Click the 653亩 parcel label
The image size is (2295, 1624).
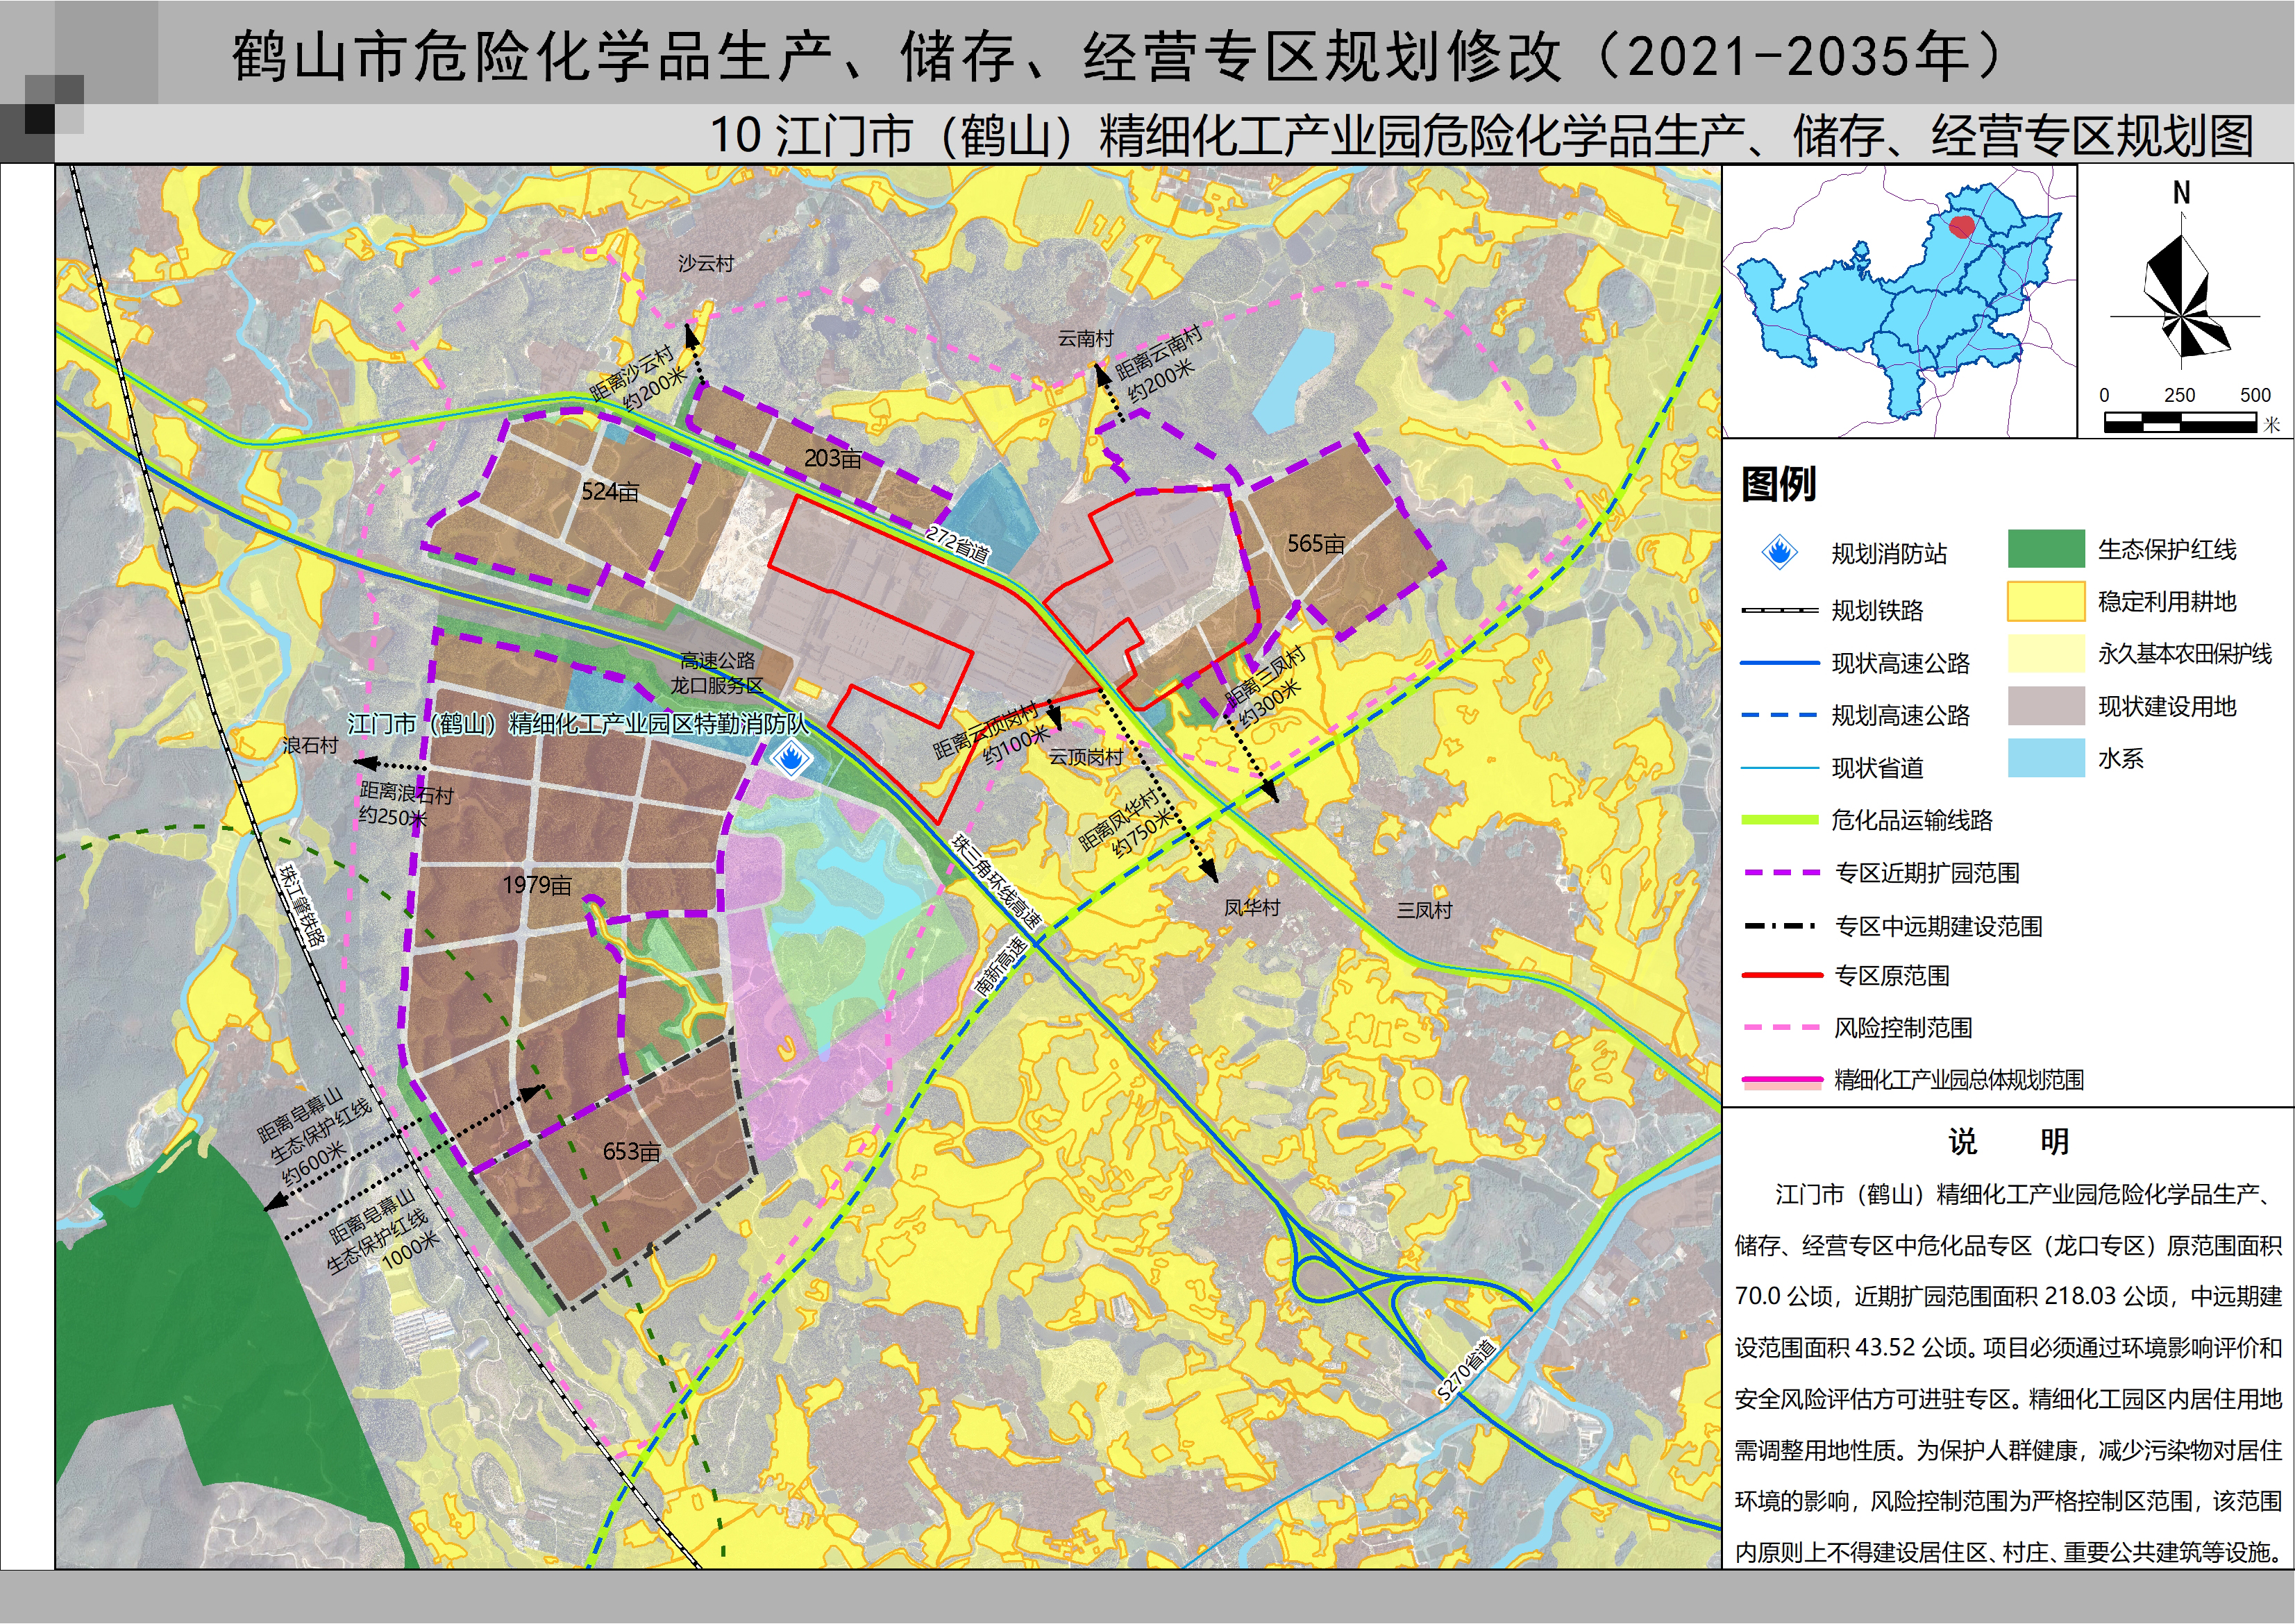pos(631,1152)
